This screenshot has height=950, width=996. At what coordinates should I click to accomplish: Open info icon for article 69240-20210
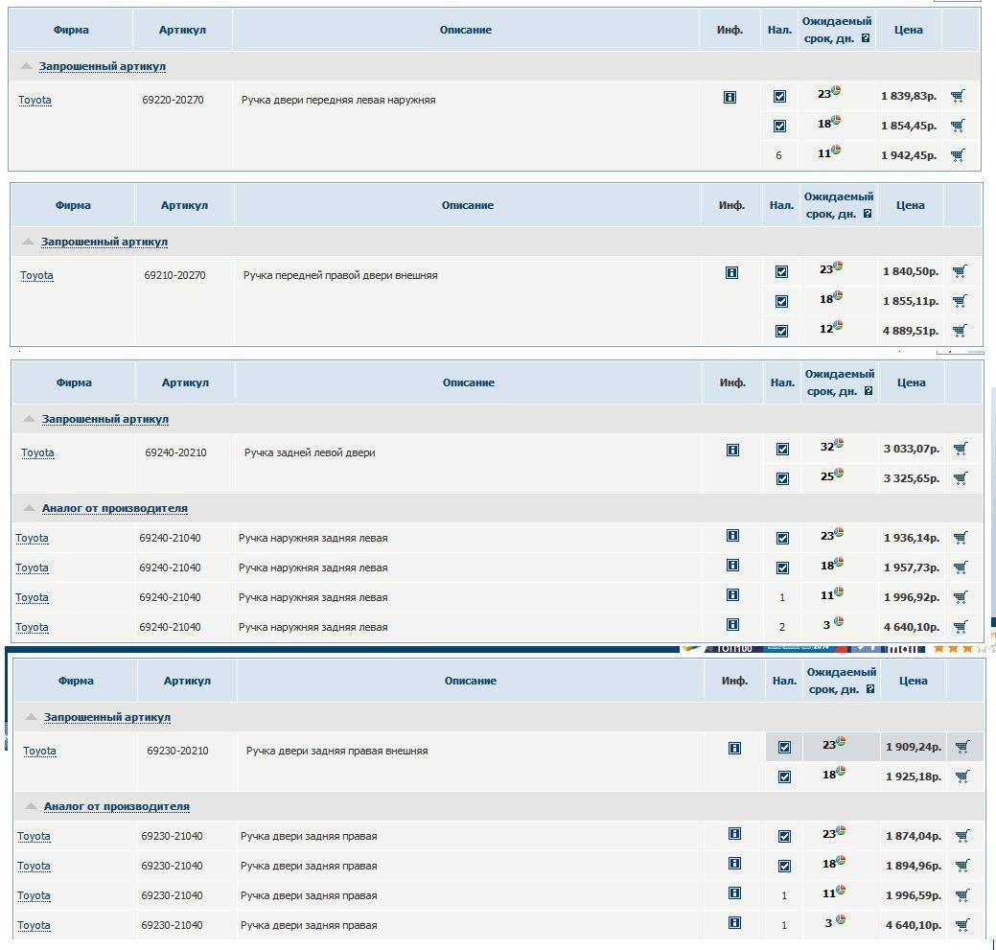pos(732,450)
